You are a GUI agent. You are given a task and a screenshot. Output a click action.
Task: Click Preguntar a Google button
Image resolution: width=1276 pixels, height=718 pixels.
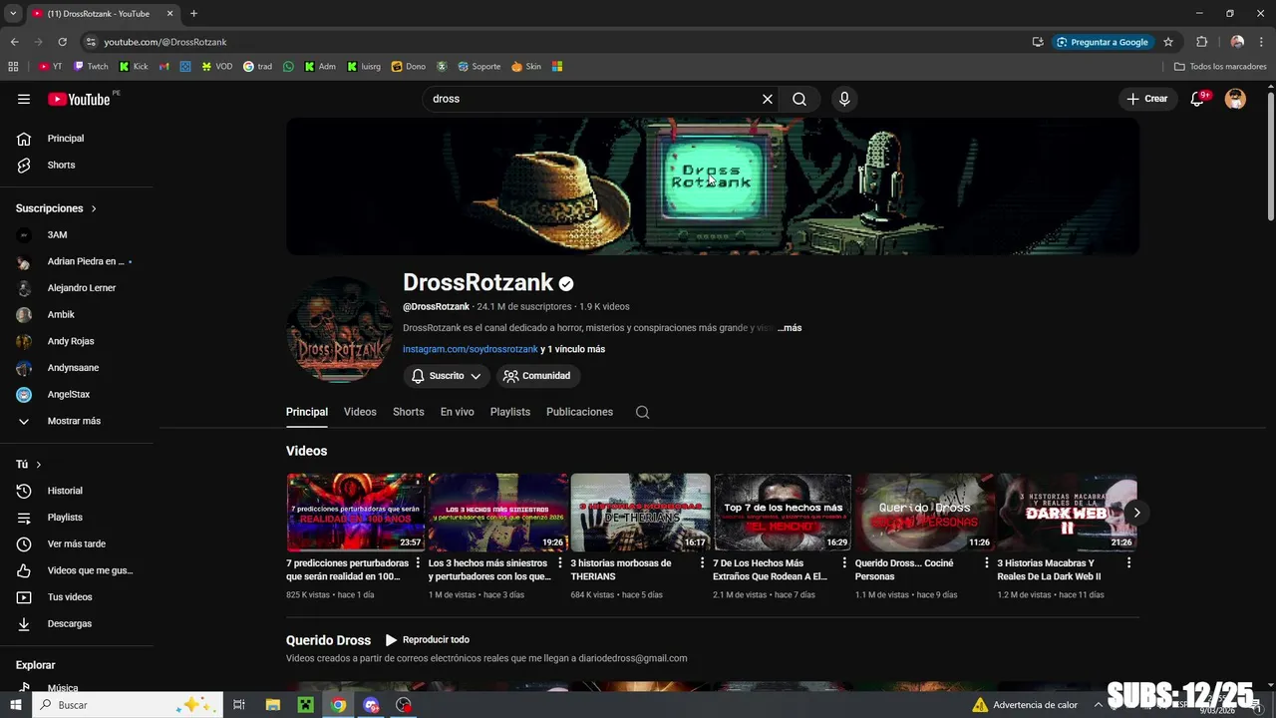tap(1102, 42)
